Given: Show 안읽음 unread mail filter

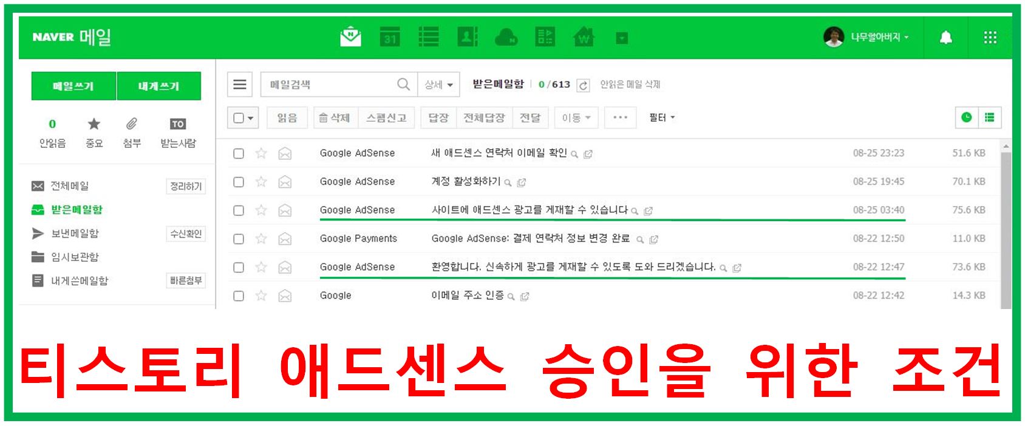Looking at the screenshot, I should coord(52,133).
